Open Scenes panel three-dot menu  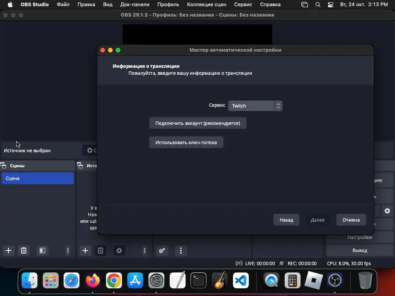(68, 251)
